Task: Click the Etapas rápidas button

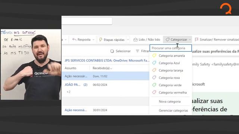Action: [112, 40]
